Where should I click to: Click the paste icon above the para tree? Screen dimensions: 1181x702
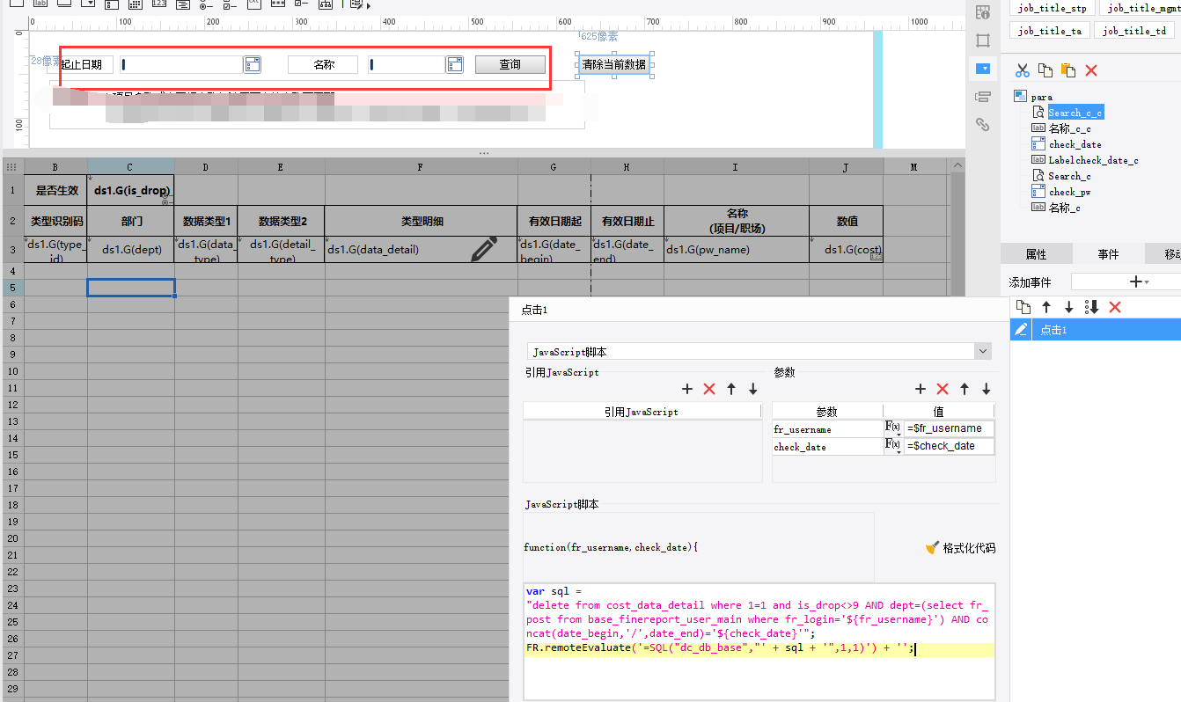[1067, 70]
